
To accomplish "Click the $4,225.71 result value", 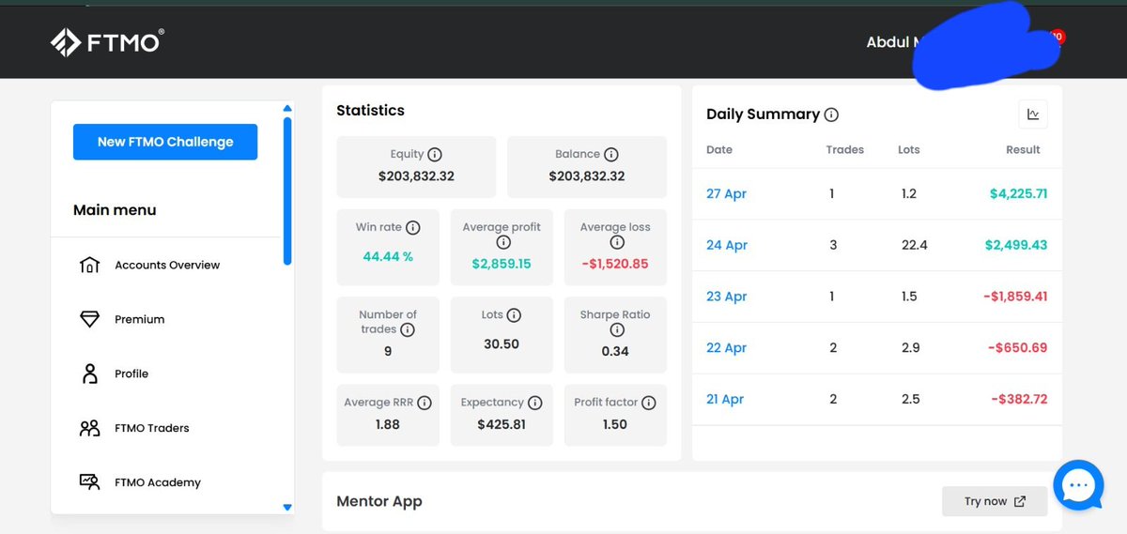I will 1018,193.
